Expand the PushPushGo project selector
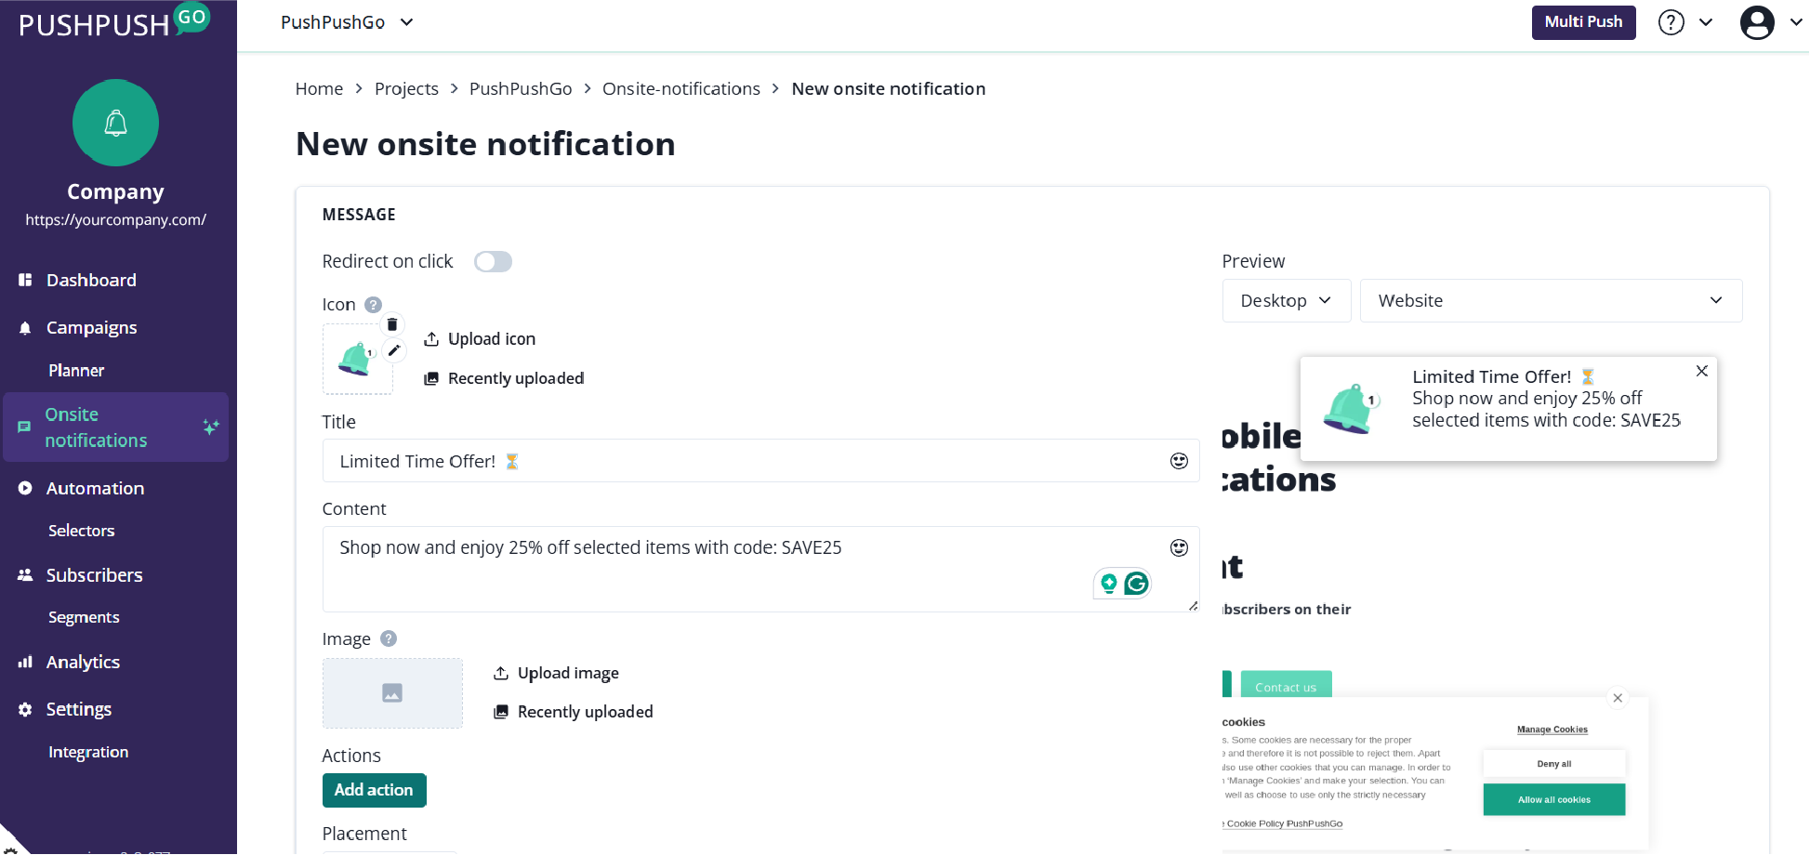Screen dimensions: 1810x855 (x=347, y=22)
